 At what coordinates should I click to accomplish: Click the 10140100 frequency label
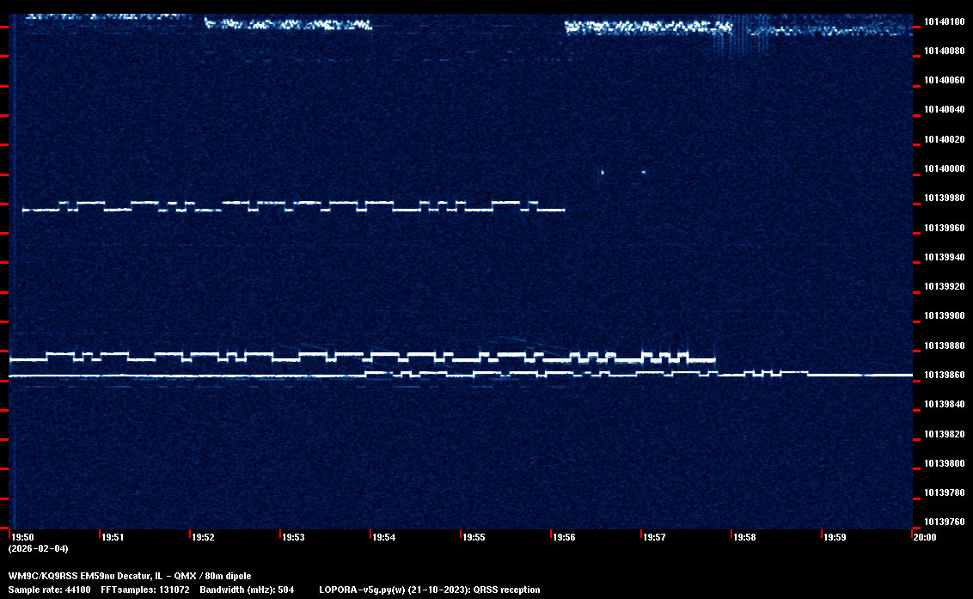(943, 21)
